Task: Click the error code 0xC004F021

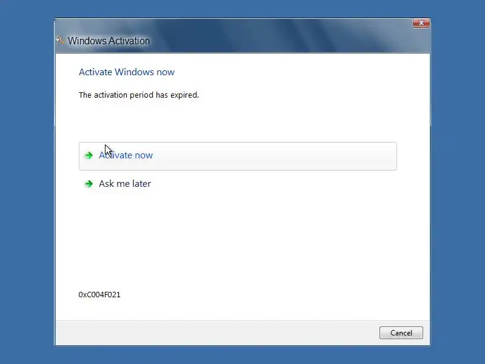Action: pyautogui.click(x=99, y=294)
